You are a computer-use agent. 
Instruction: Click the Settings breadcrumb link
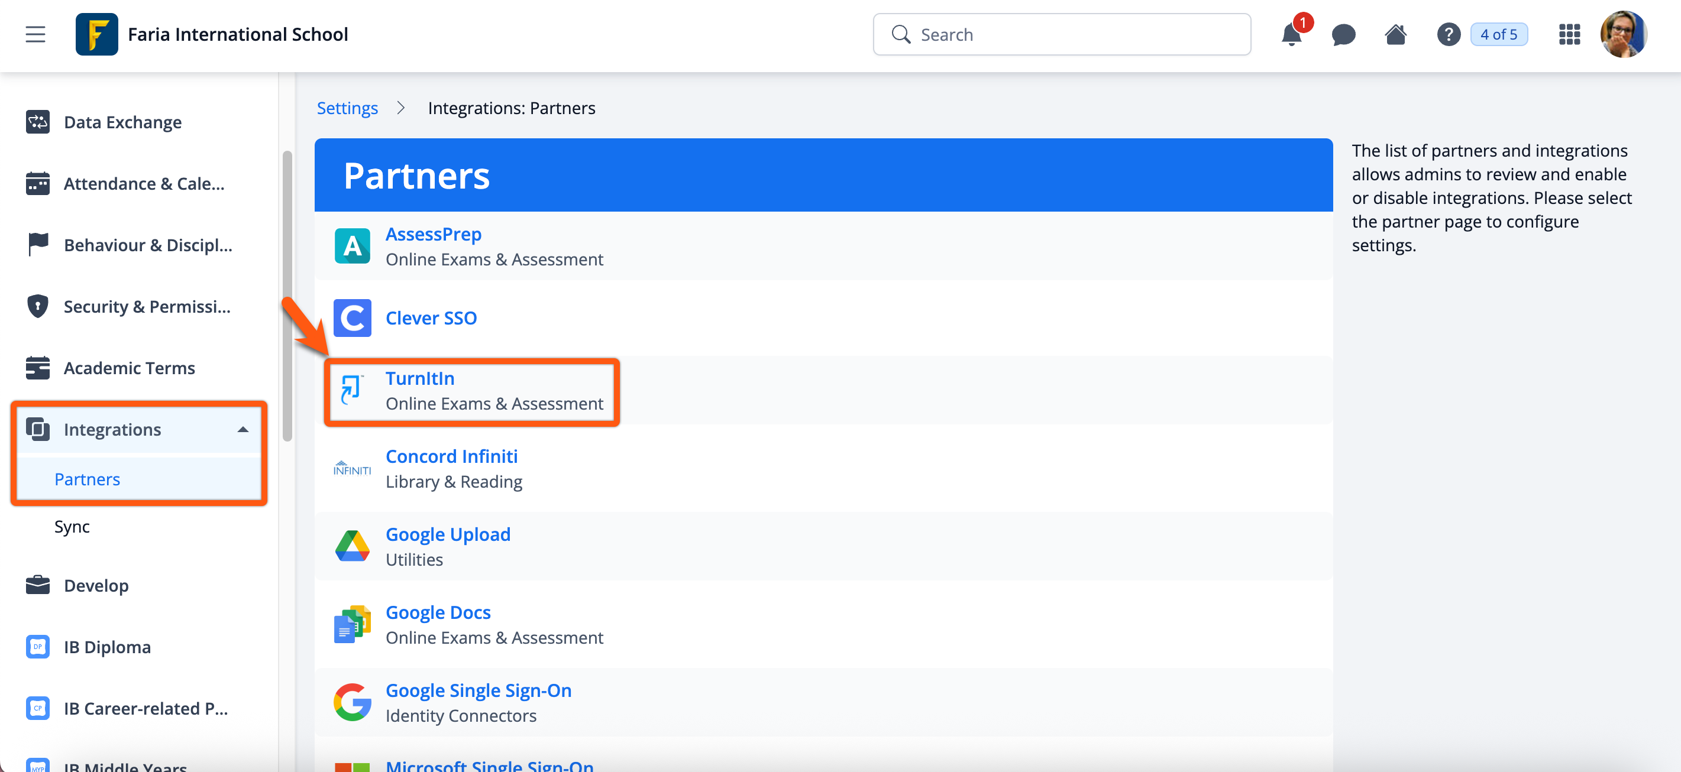pyautogui.click(x=347, y=108)
